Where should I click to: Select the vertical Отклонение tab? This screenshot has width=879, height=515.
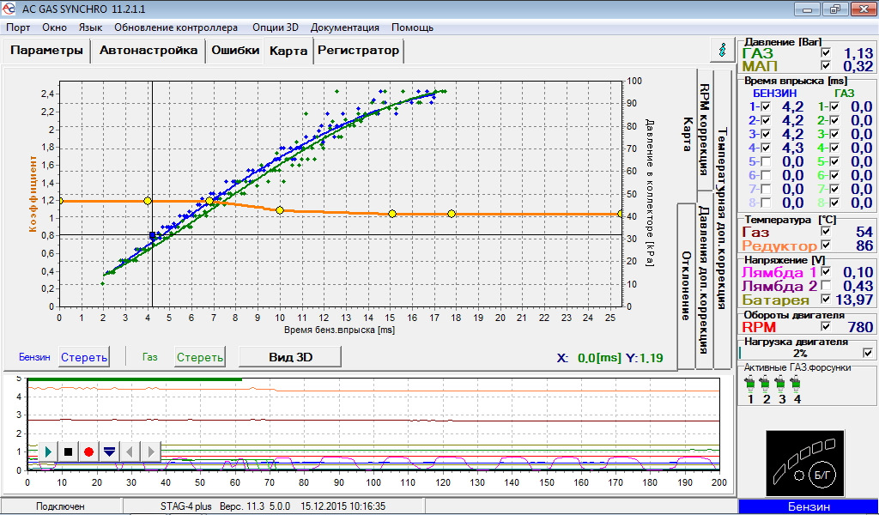686,286
